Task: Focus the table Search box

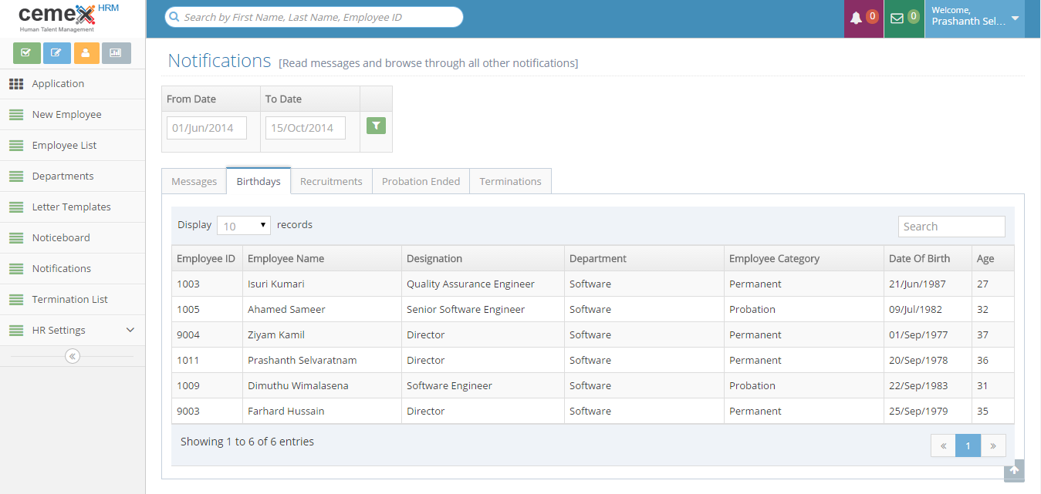Action: click(x=951, y=227)
